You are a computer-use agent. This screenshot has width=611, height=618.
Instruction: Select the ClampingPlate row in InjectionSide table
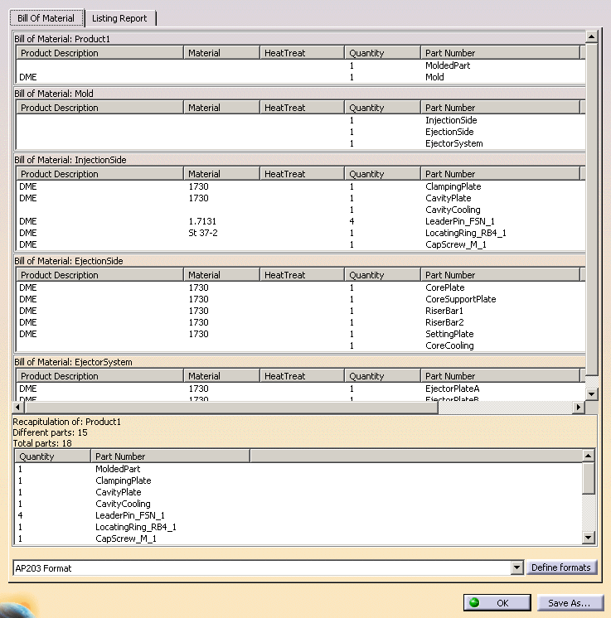[x=301, y=186]
